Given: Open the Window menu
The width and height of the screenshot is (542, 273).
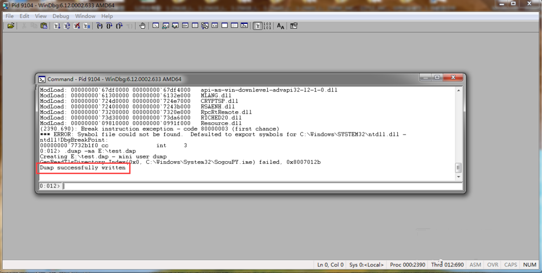Looking at the screenshot, I should click(x=86, y=16).
